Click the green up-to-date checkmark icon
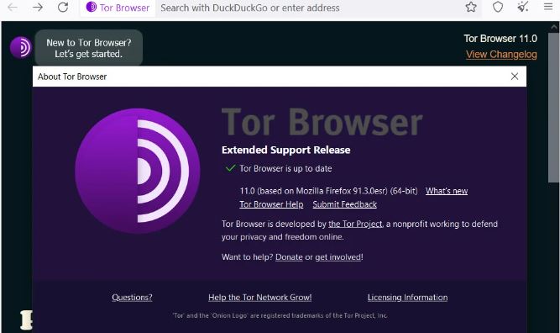Screen dimensions: 560x333 (x=231, y=167)
